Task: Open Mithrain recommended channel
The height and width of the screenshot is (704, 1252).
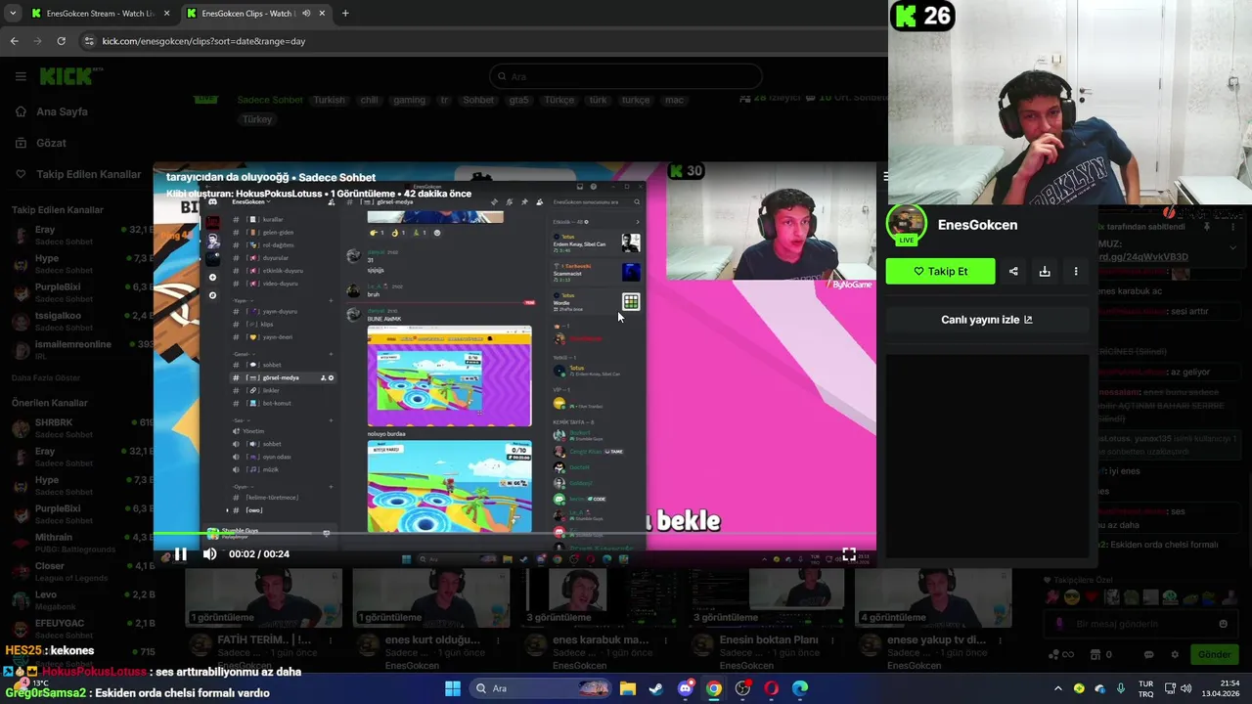Action: (78, 543)
